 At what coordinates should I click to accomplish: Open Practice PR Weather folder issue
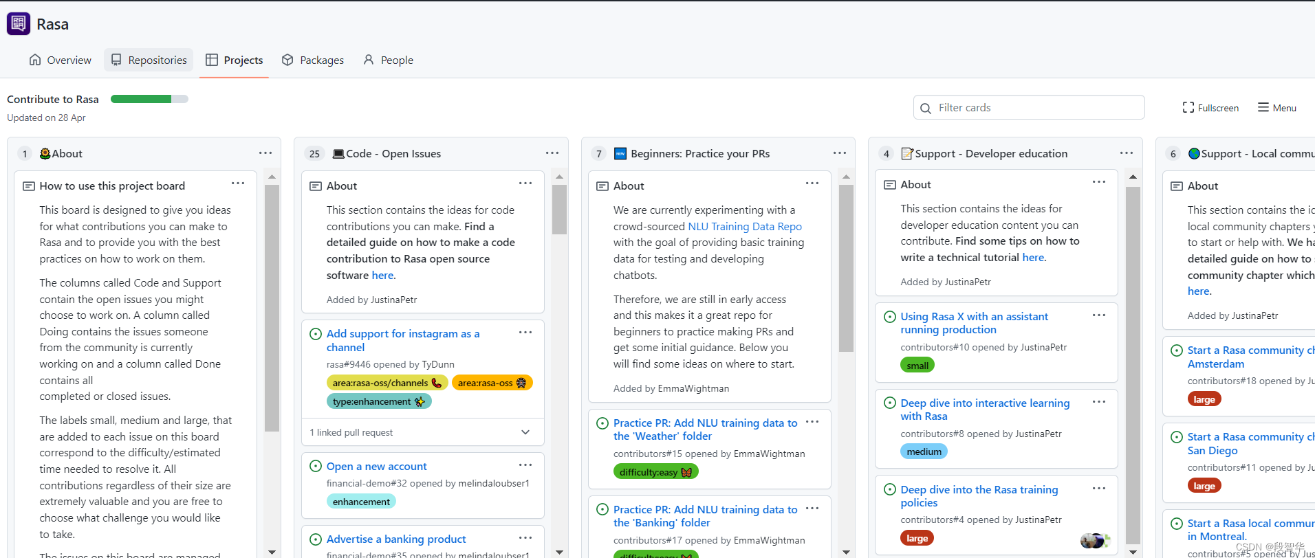pos(706,429)
